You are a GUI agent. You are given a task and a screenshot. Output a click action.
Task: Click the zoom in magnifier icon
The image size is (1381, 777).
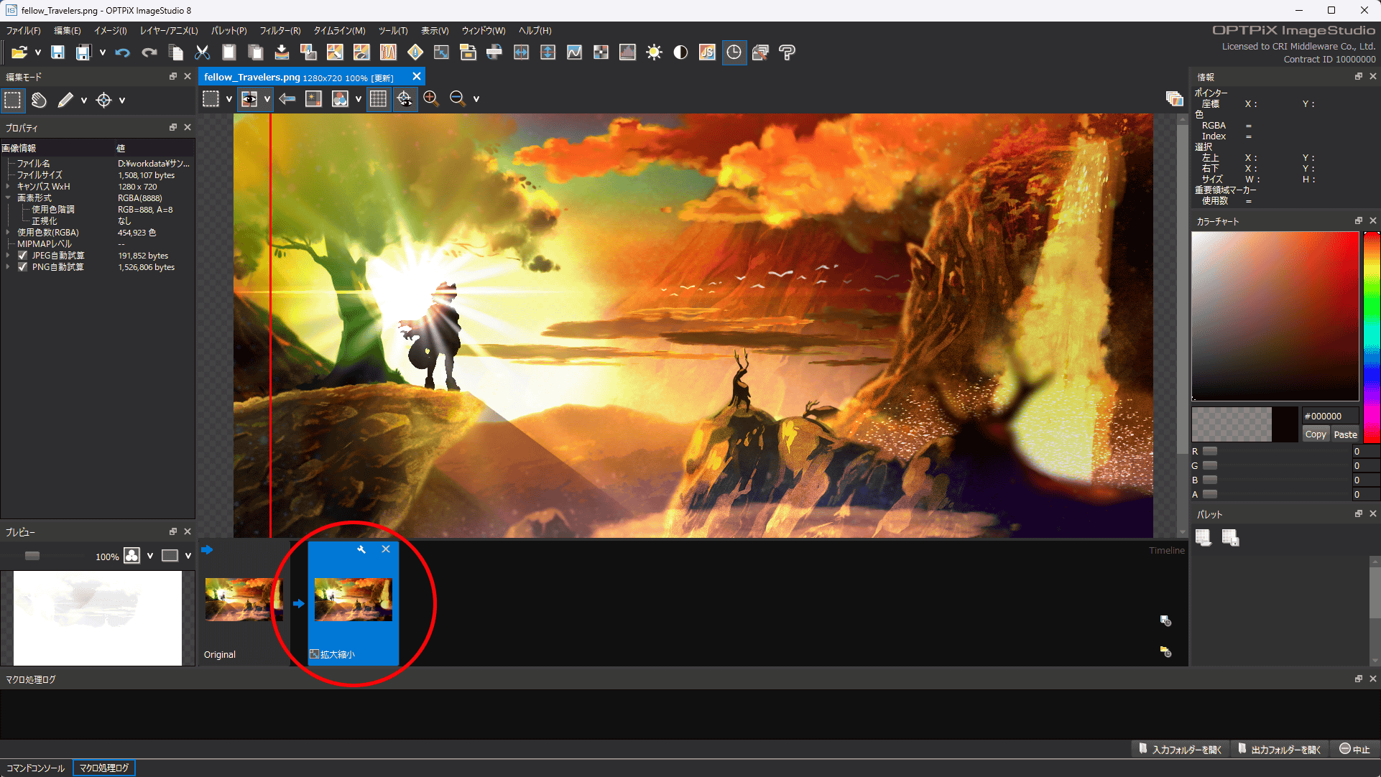[431, 99]
